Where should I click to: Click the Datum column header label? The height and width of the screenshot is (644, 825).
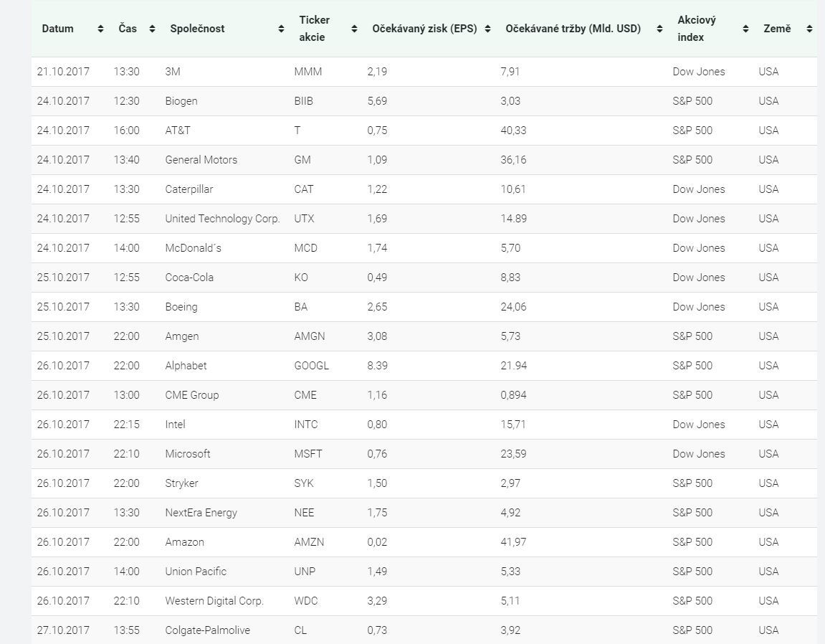[x=58, y=29]
